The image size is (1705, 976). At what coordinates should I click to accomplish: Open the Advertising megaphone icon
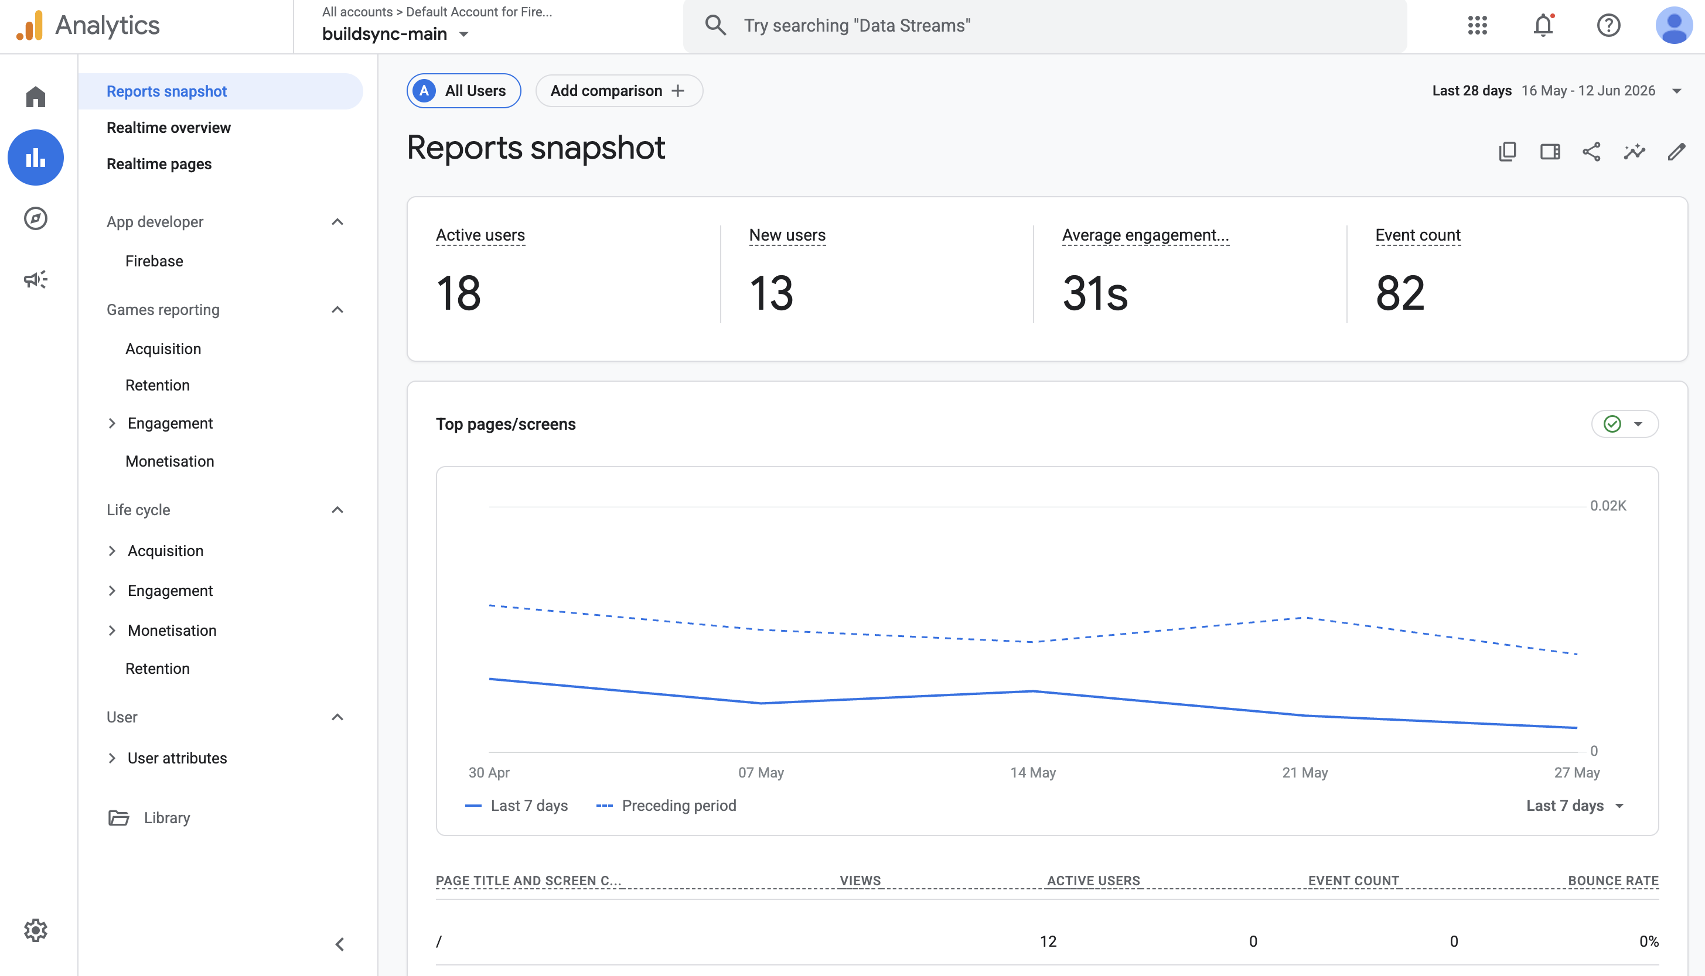[36, 279]
